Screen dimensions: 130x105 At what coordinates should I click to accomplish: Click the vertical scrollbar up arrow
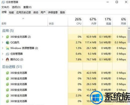coord(129,28)
